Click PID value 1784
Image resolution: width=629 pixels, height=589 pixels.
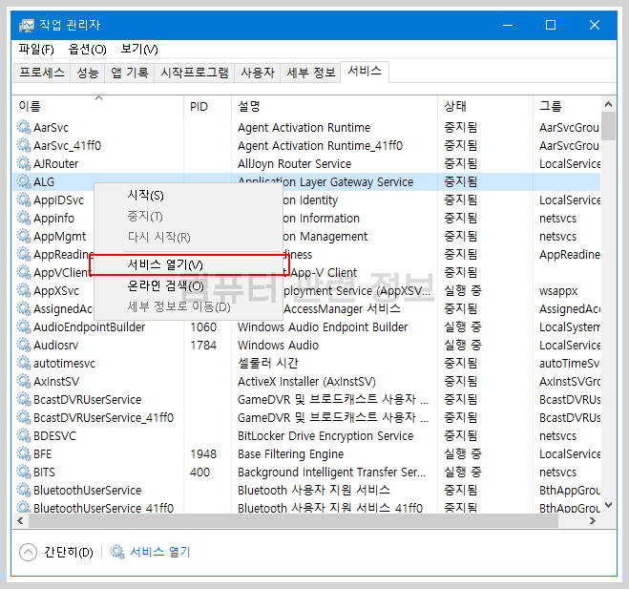pyautogui.click(x=203, y=346)
